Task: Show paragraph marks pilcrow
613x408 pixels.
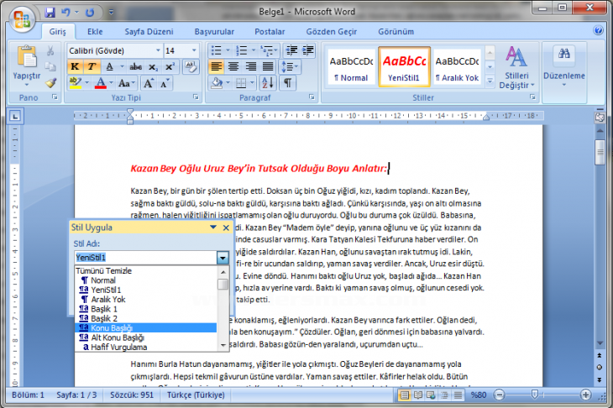Action: [x=287, y=83]
